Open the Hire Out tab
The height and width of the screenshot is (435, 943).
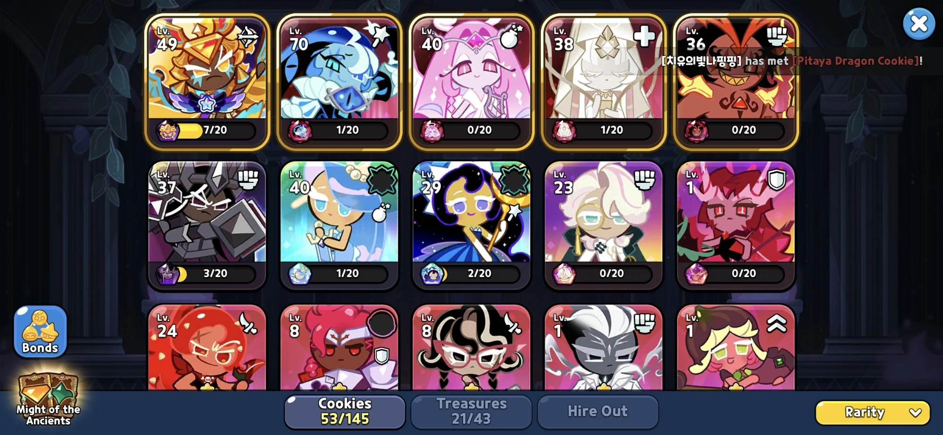pos(597,411)
